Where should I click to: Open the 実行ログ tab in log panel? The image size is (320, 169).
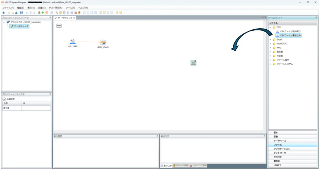tap(166, 166)
